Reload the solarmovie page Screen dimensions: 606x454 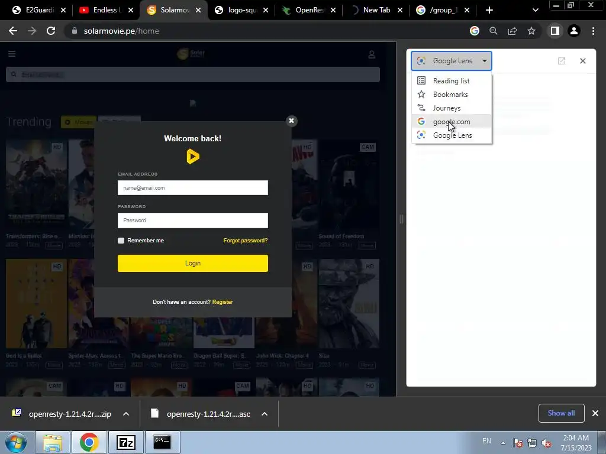point(51,31)
